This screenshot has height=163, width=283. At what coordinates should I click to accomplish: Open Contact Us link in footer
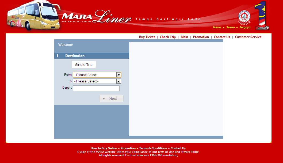coord(178,148)
